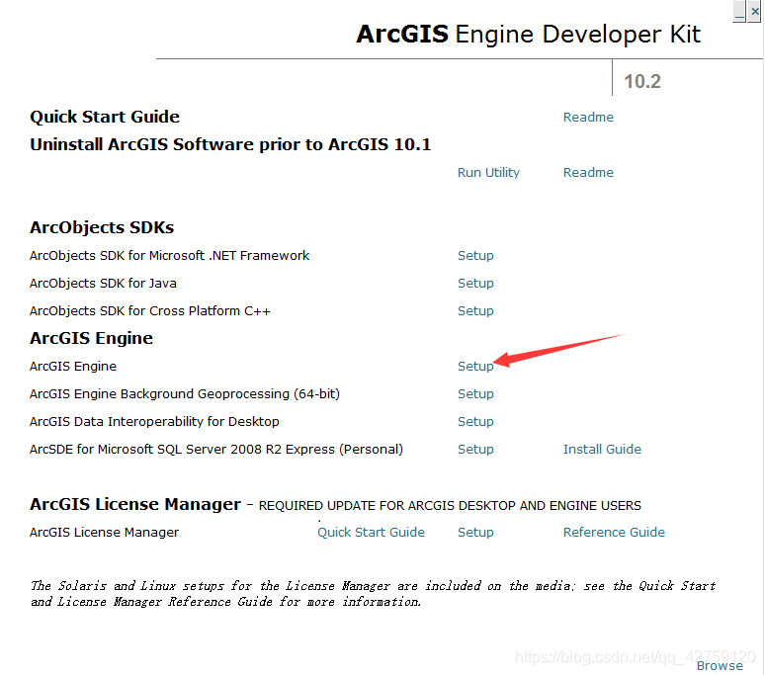
Task: Click the ArcSDE for Microsoft SQL Server label
Action: coord(216,450)
